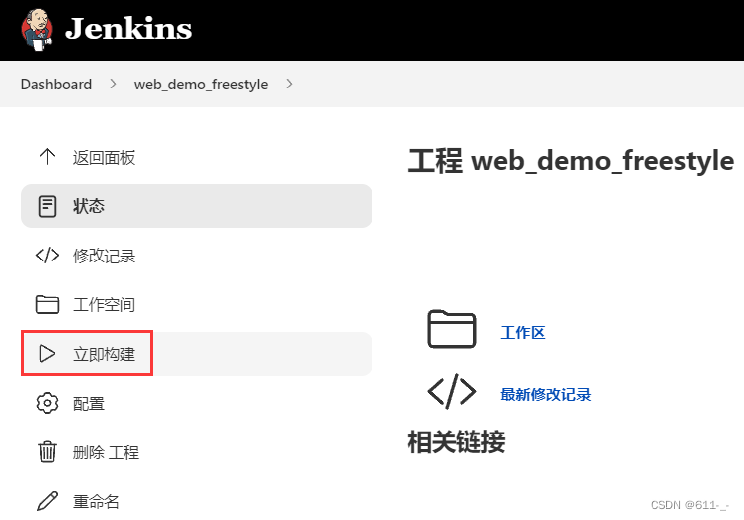Click the code brackets icon beside 修改记录
The image size is (744, 520).
(47, 256)
